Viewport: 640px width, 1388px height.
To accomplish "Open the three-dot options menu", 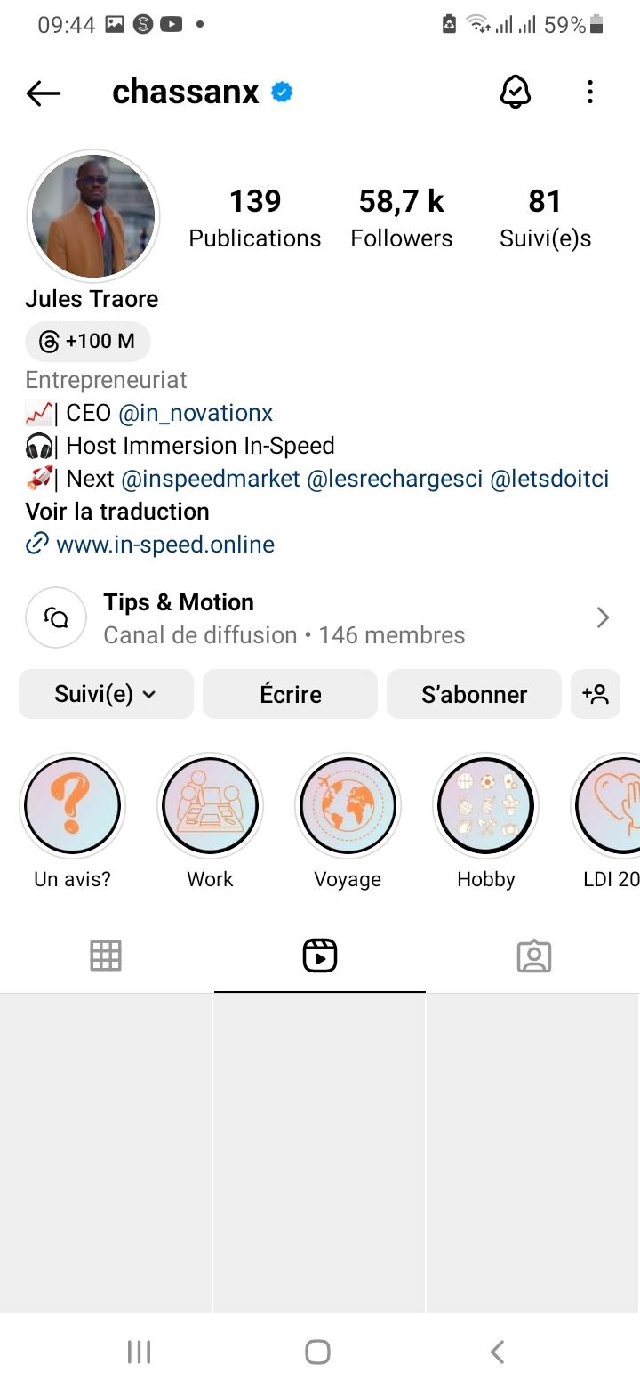I will [x=589, y=92].
